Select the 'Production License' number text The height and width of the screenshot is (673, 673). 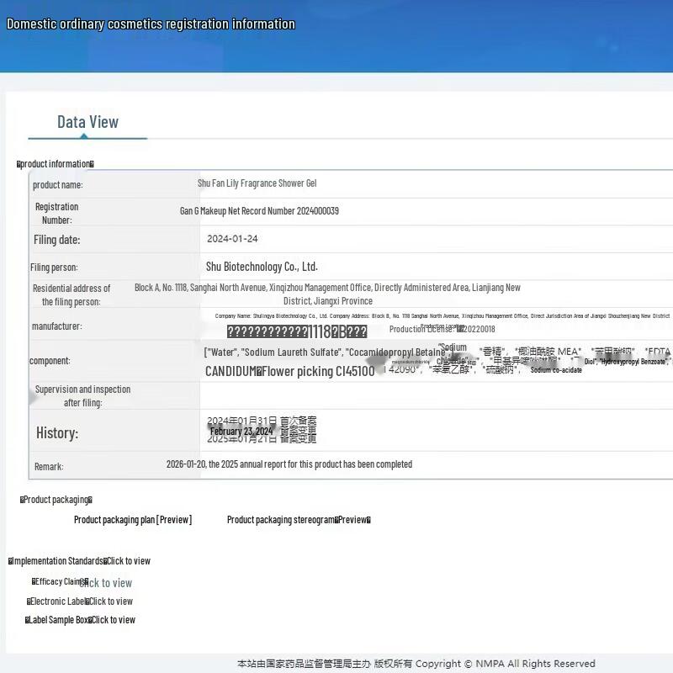tap(442, 329)
